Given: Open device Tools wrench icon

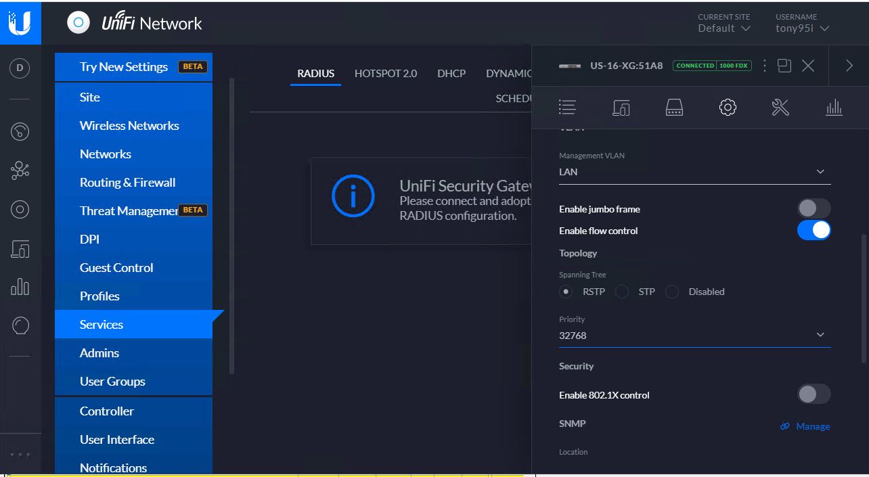Looking at the screenshot, I should (780, 107).
